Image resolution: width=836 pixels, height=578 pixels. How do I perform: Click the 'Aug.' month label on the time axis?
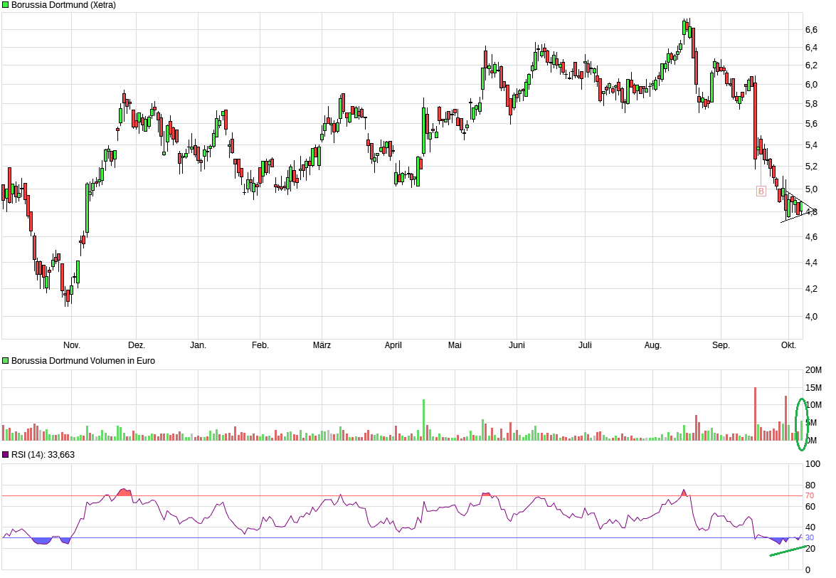click(652, 345)
